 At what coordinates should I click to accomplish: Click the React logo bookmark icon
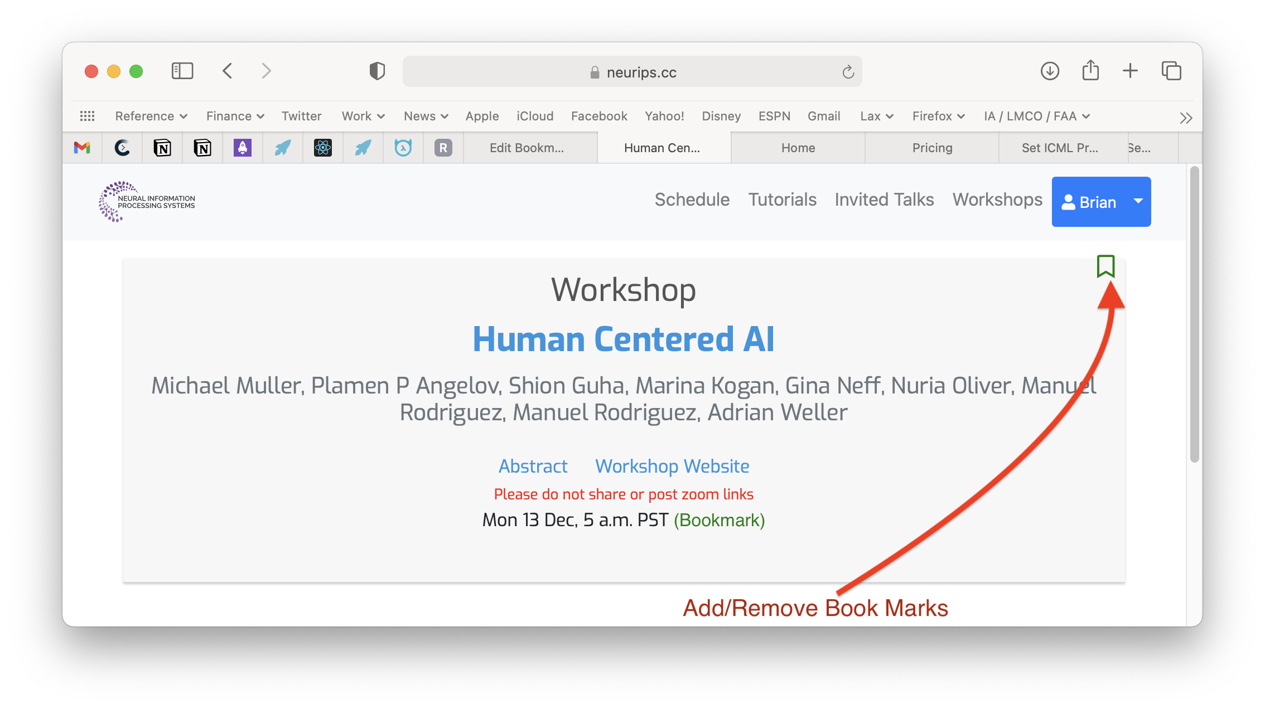322,147
